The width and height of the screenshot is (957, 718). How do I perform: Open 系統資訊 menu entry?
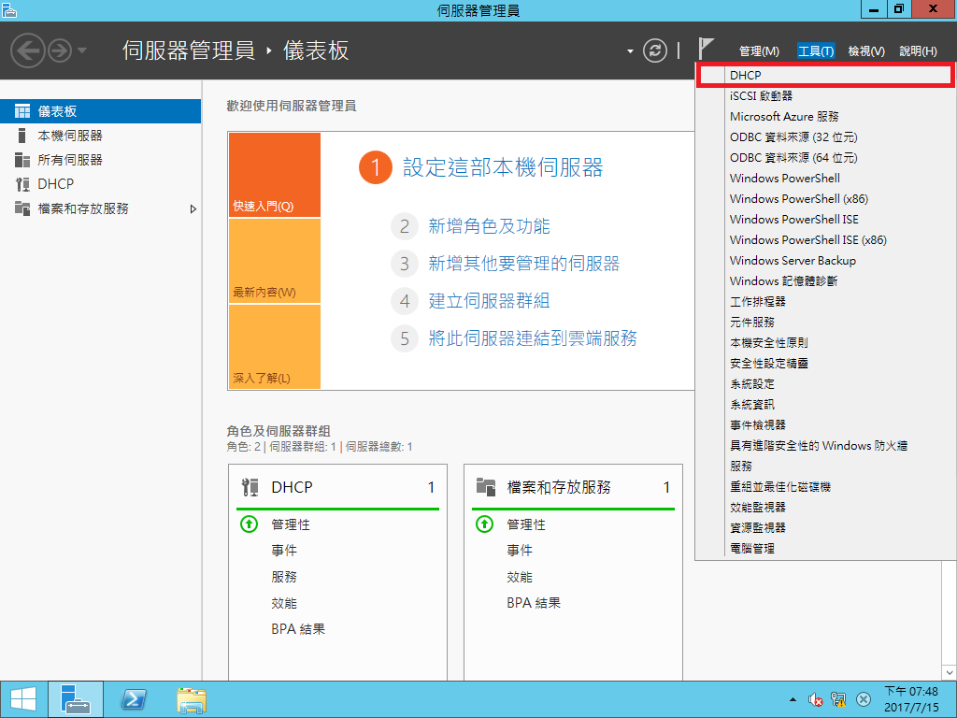pyautogui.click(x=826, y=405)
